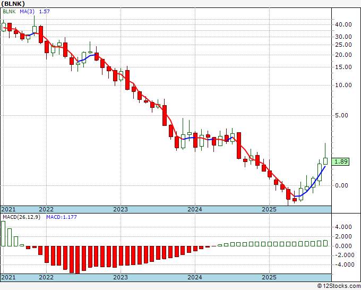Click the moving average value 1.57

point(44,12)
